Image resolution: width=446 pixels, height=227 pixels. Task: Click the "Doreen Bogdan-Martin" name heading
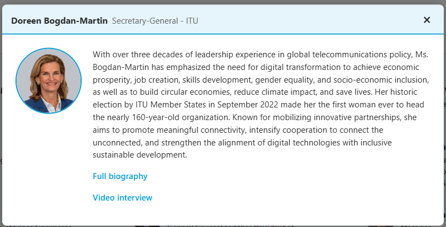point(60,21)
